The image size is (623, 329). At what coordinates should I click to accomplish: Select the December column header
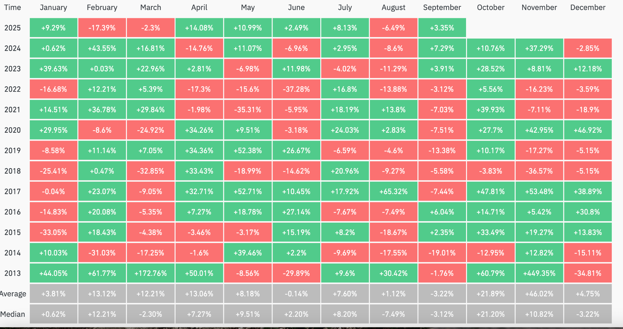(588, 8)
